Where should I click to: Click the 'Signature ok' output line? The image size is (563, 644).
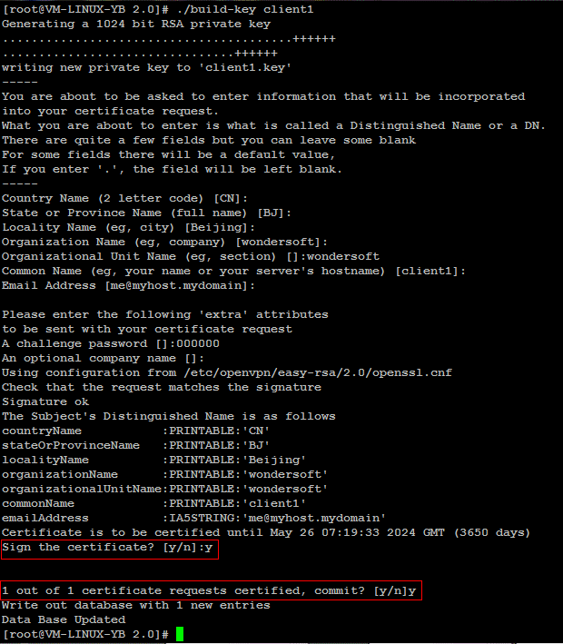45,401
